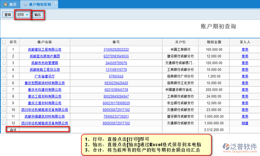Open account number 62270983949555 link
Viewport: 260px width, 156px height.
[x=116, y=56]
